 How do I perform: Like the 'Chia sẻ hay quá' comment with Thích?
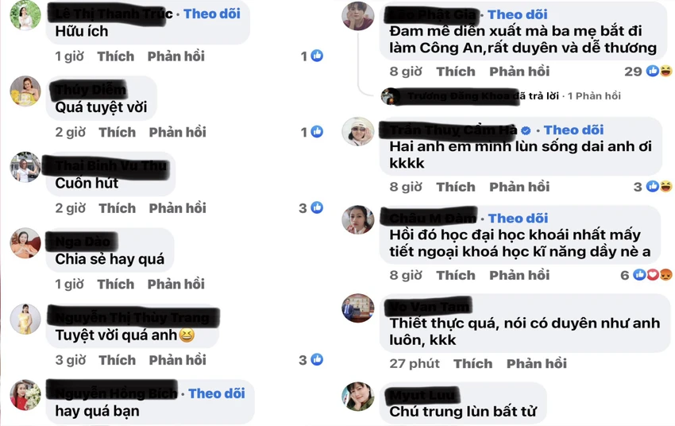(x=116, y=285)
